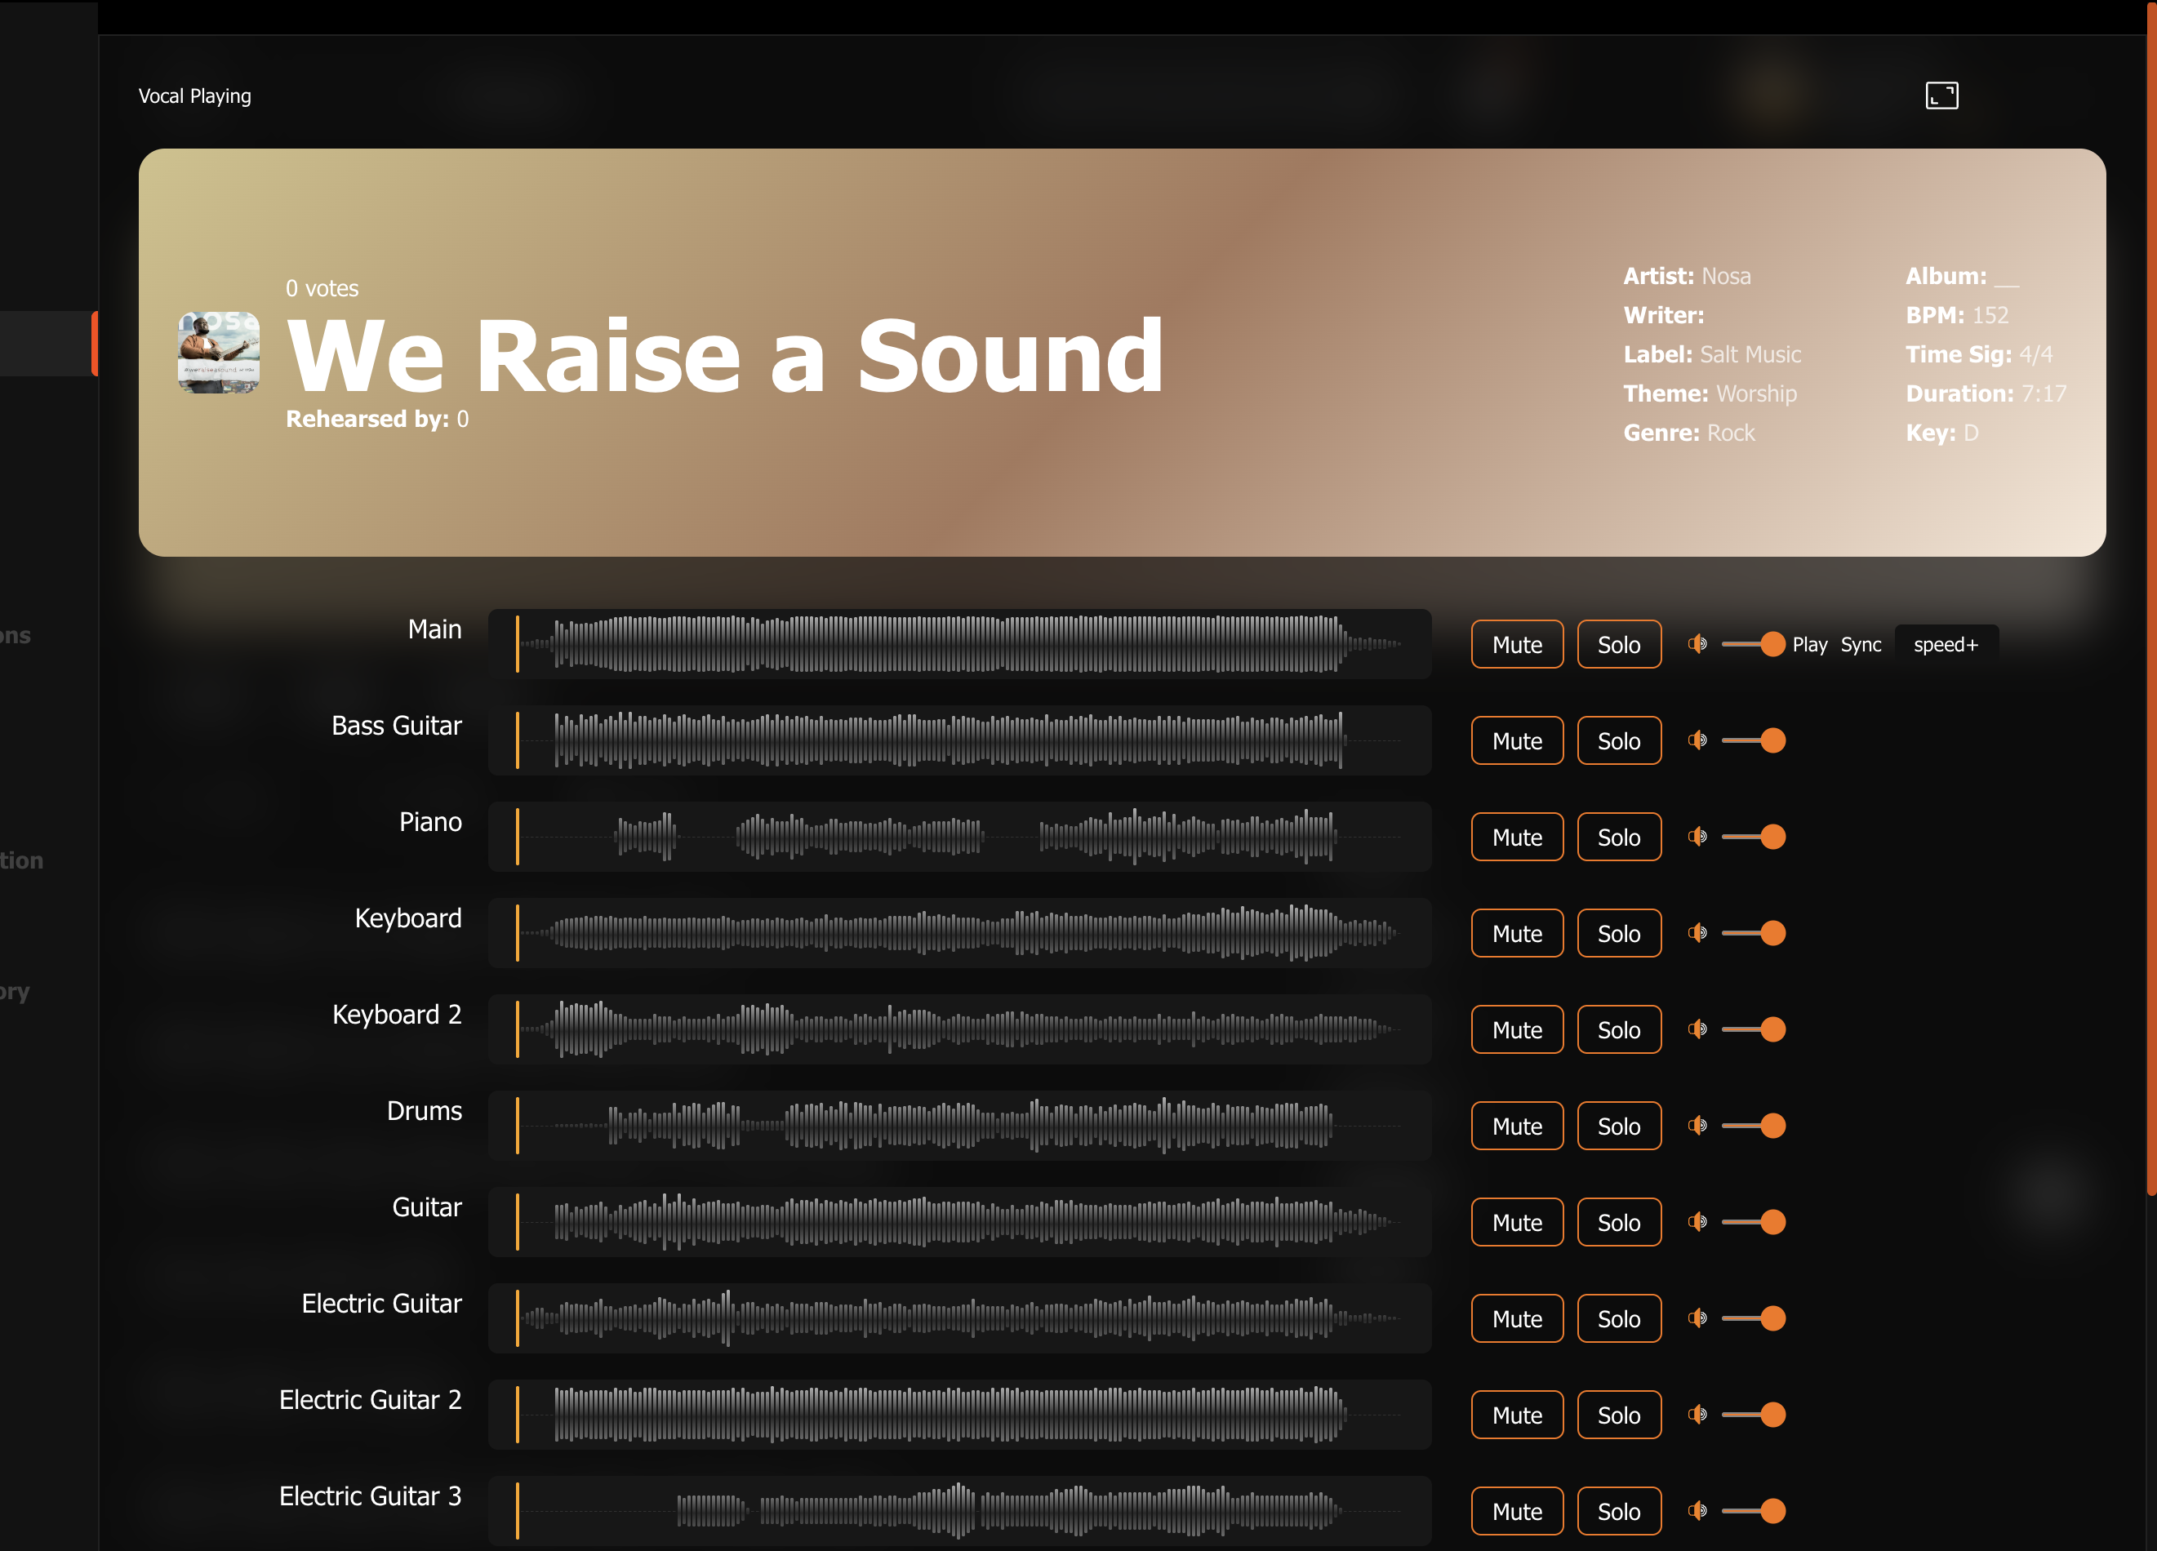Click the Sync button
2157x1551 pixels.
[x=1861, y=645]
